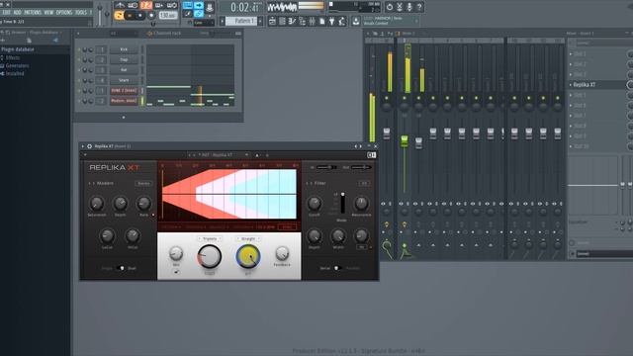Viewport: 633px width, 356px height.
Task: Open the mixer icon in toolbar
Action: (x=312, y=21)
